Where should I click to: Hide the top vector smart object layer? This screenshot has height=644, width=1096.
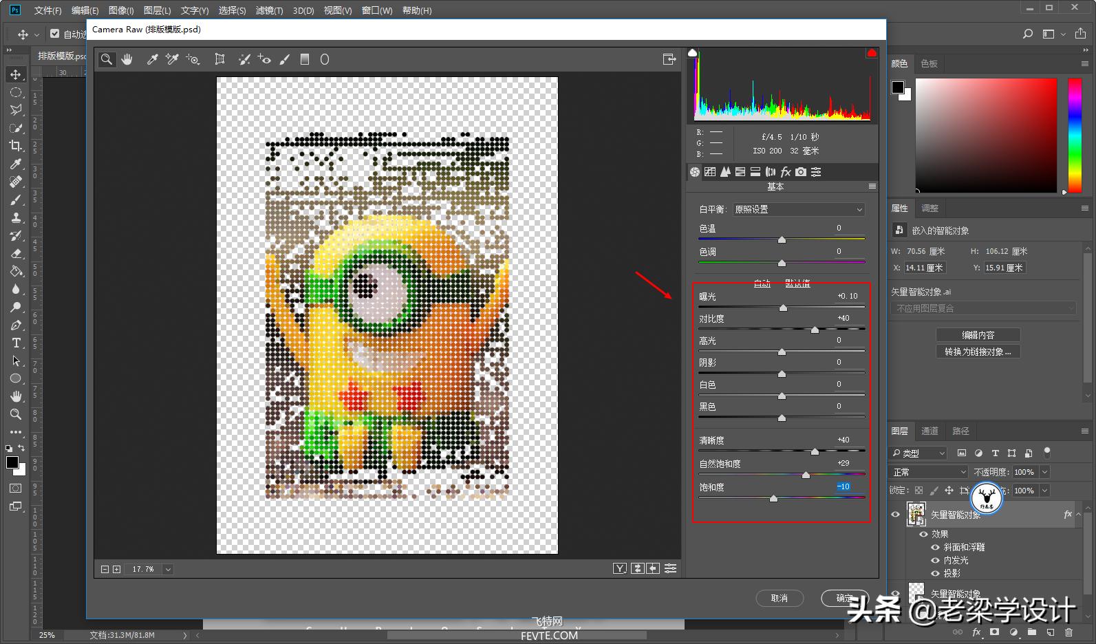point(896,514)
